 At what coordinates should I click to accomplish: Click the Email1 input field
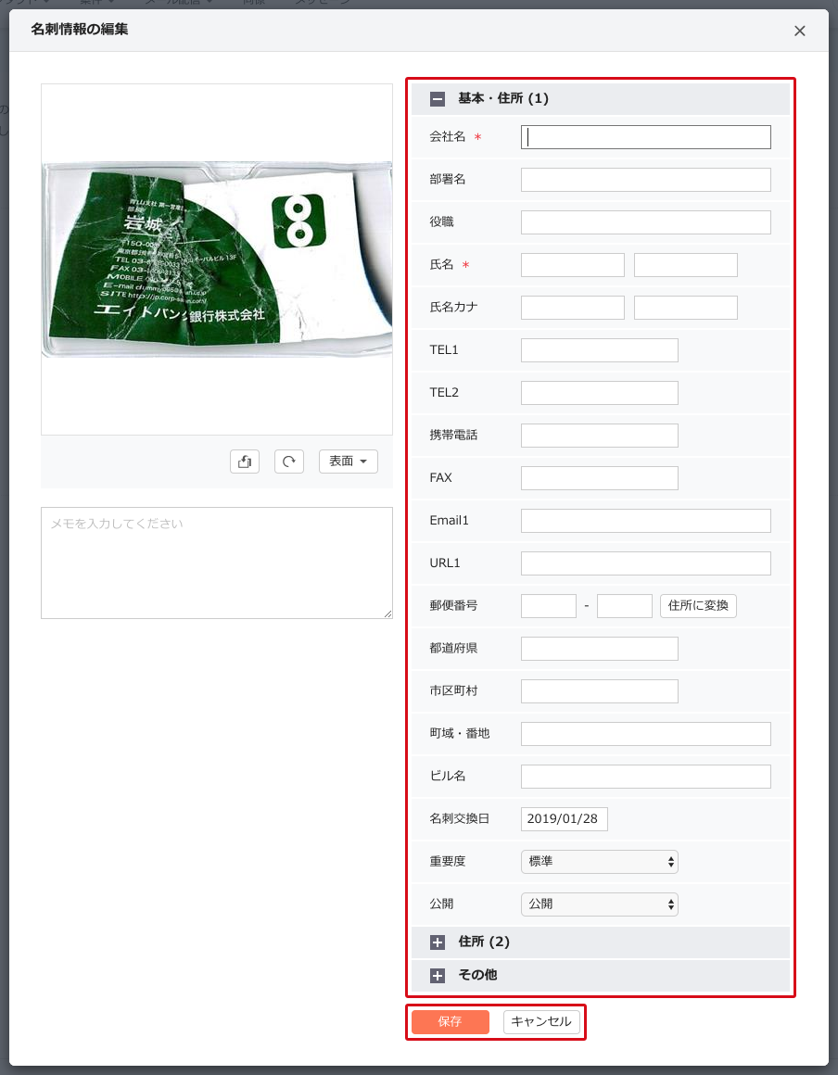click(646, 521)
